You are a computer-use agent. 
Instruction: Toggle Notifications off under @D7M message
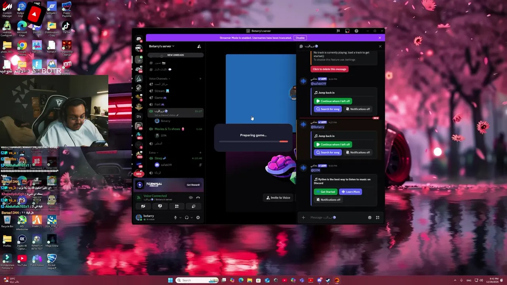pos(328,199)
